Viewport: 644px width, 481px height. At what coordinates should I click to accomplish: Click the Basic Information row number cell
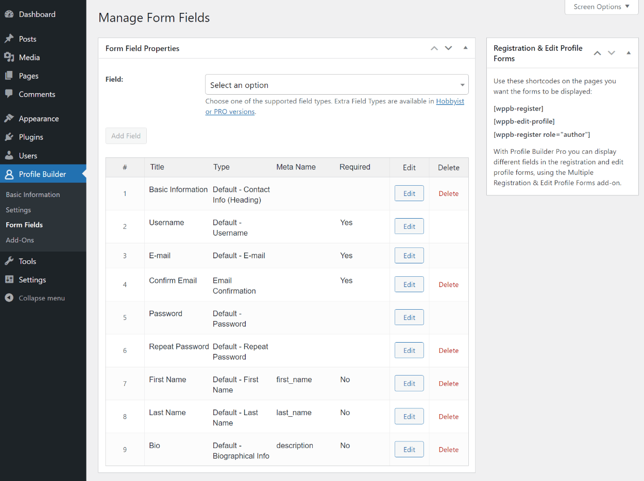pos(125,194)
